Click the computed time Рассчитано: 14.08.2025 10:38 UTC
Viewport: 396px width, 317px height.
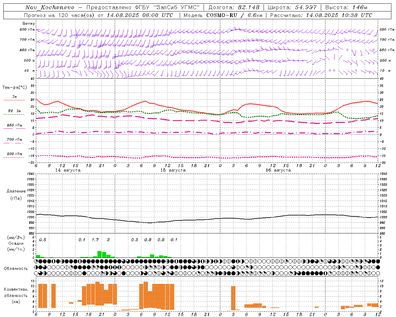pos(321,15)
